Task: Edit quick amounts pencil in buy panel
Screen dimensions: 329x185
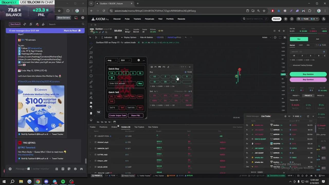Action: 325,55
